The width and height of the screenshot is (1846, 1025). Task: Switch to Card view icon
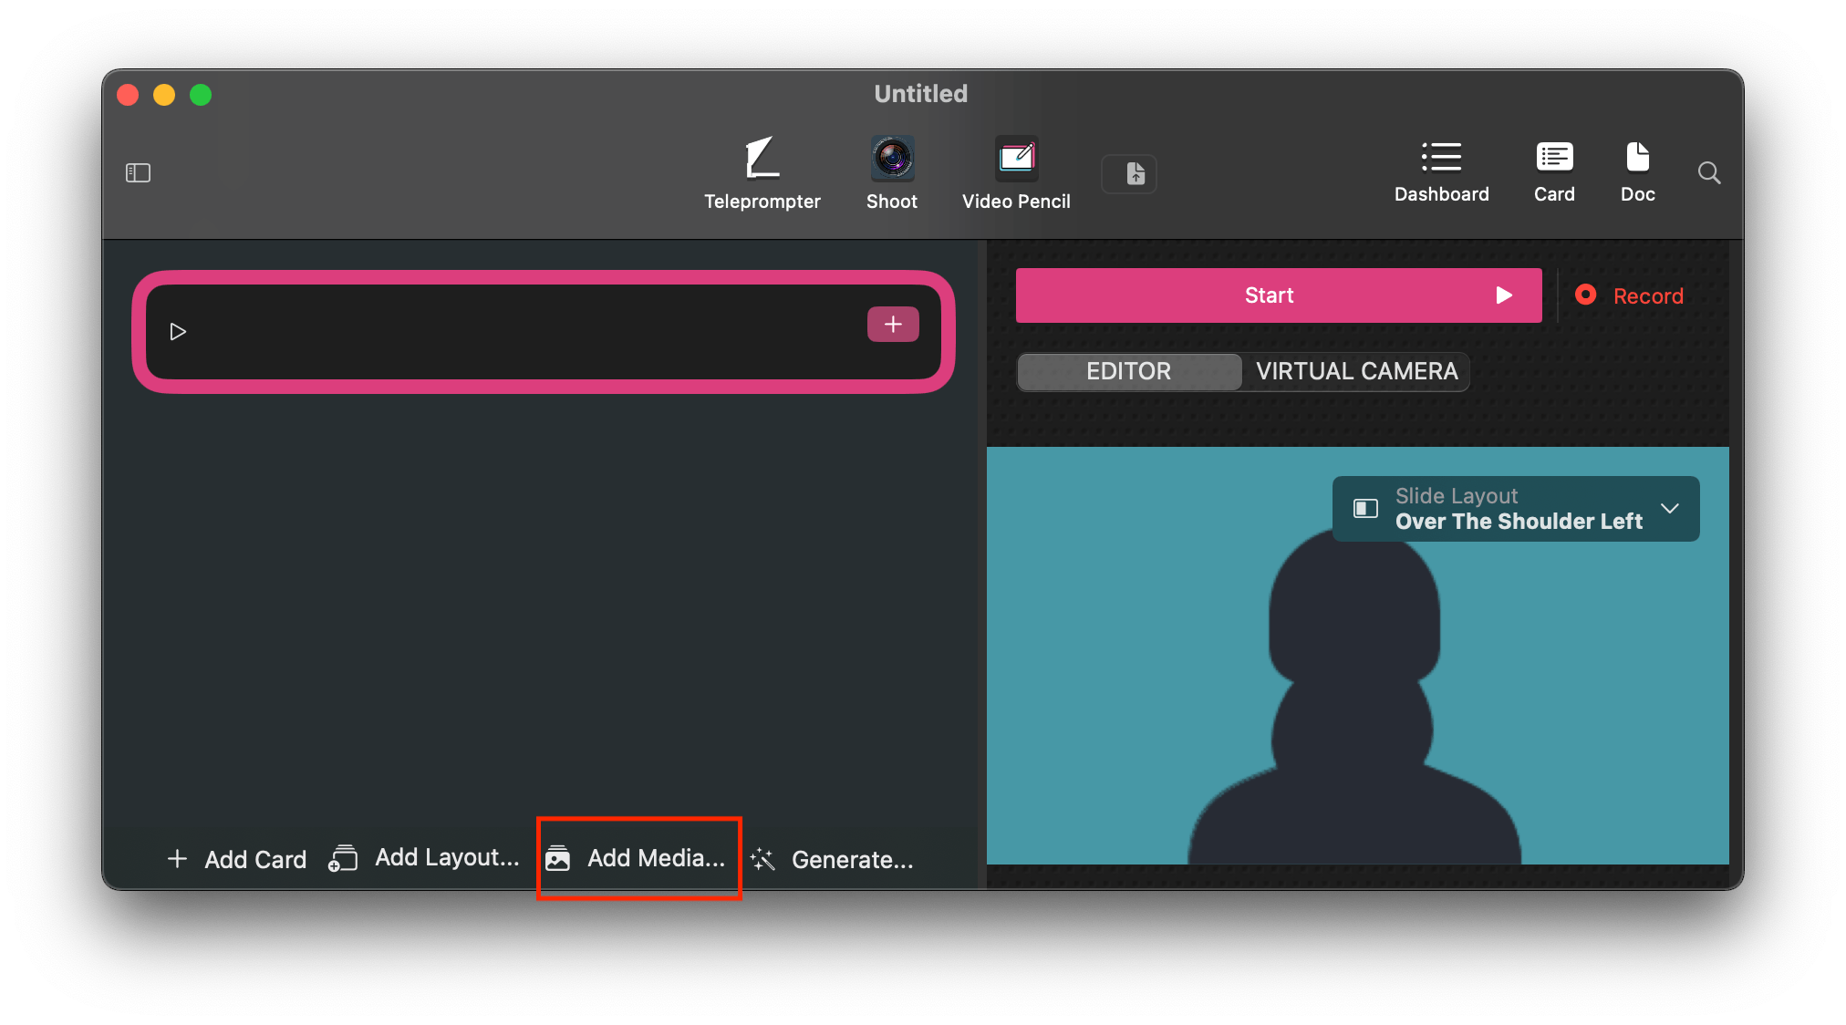[1554, 158]
